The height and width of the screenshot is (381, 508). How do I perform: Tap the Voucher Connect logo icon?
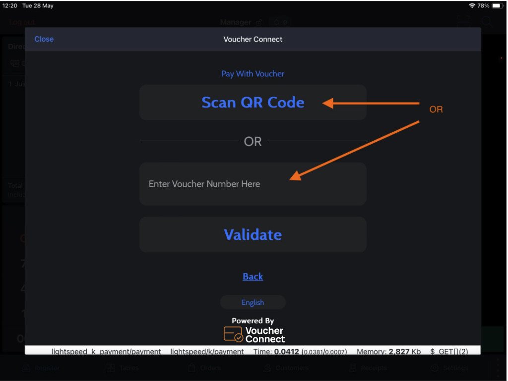pos(233,334)
